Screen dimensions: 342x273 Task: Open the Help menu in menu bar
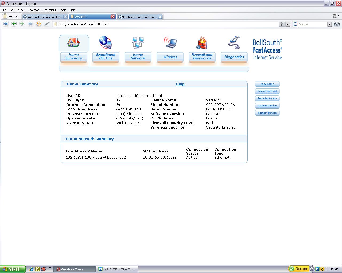[x=73, y=10]
